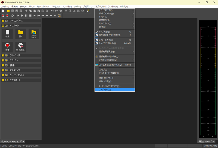
Task: Expand the ユーザーエントリ section
Action: click(21, 75)
